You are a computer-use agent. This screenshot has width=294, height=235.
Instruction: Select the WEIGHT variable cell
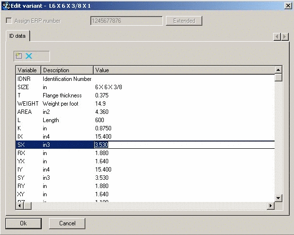point(28,104)
